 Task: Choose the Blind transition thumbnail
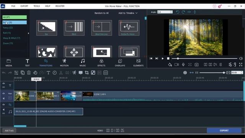point(74,28)
